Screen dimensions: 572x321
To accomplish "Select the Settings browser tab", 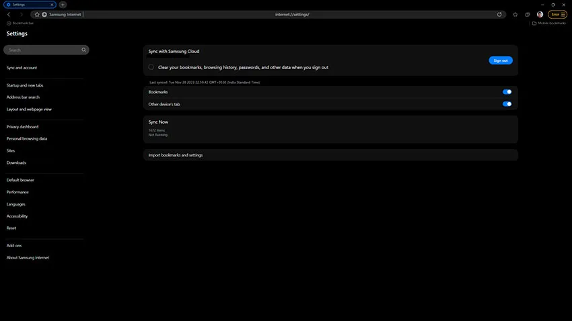I will click(x=30, y=5).
